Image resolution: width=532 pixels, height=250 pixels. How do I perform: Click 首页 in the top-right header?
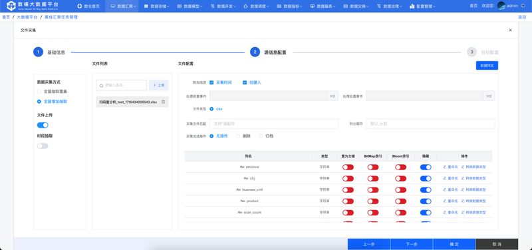474,6
